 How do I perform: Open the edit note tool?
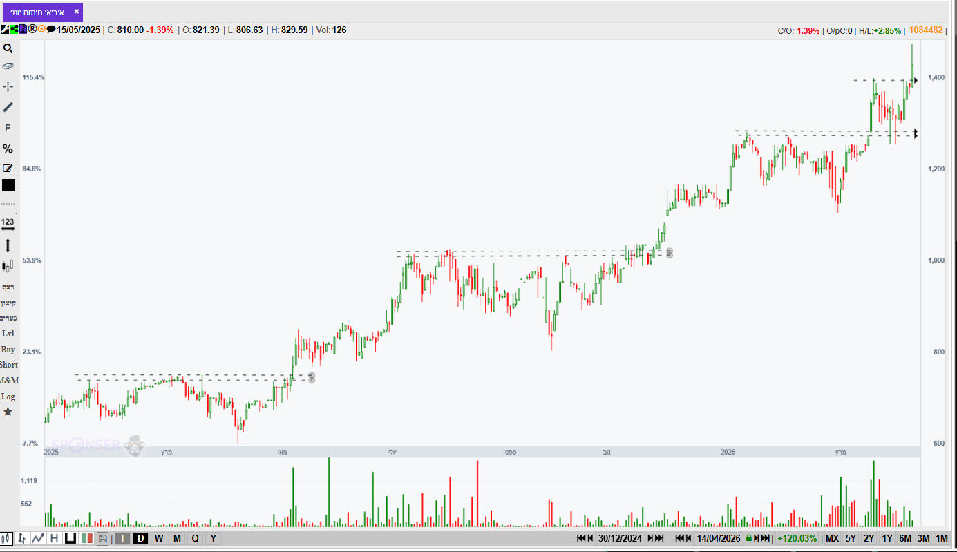pyautogui.click(x=8, y=168)
